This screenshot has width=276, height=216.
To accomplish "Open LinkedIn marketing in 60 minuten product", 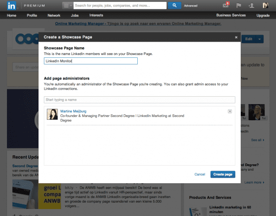I will point(230,210).
